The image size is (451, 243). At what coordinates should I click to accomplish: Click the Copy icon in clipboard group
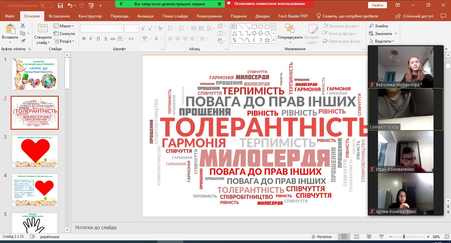click(22, 33)
